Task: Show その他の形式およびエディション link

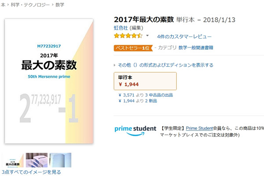Action: pyautogui.click(x=166, y=65)
